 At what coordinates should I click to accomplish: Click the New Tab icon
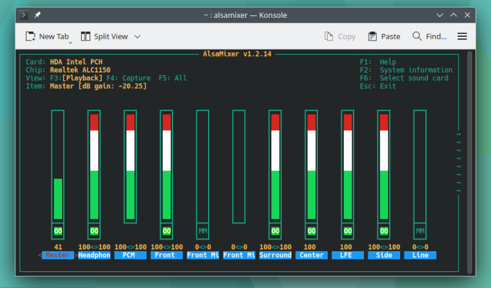(30, 36)
